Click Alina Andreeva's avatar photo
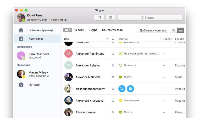199x118 pixels. [69, 112]
